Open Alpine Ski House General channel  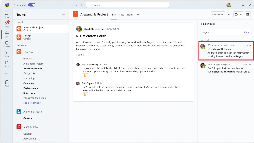point(28,118)
